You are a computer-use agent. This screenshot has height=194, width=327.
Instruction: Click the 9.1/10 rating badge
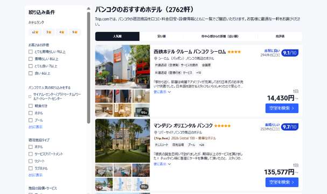pyautogui.click(x=290, y=53)
